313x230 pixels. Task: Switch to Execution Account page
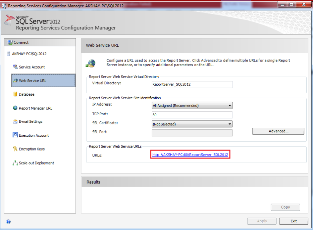click(34, 135)
